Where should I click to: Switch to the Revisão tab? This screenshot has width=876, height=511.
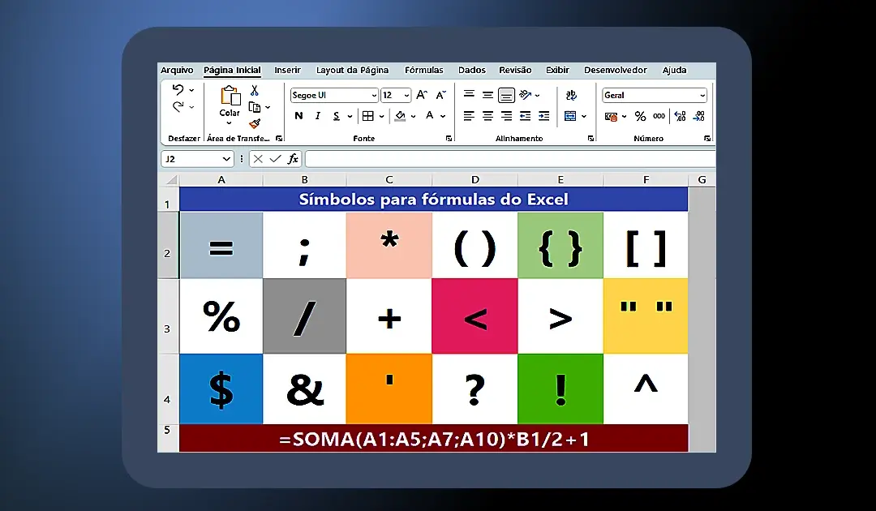coord(515,71)
